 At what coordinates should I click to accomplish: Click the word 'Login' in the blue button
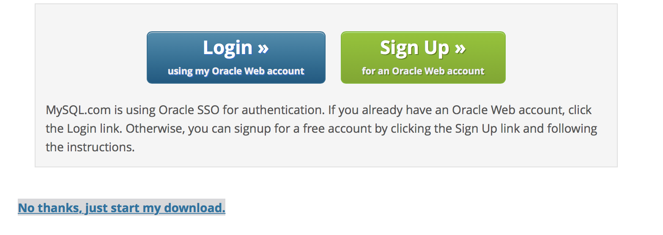[227, 48]
